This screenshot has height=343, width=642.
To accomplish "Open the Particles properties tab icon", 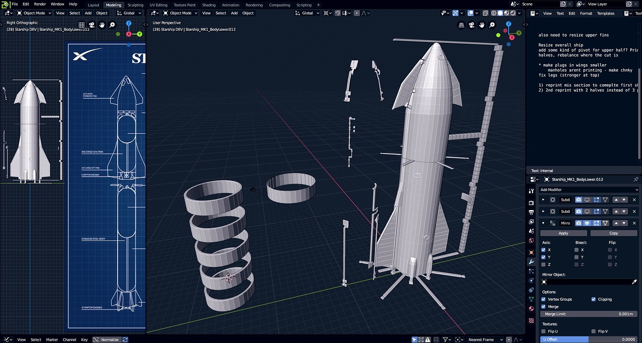I will click(x=531, y=271).
